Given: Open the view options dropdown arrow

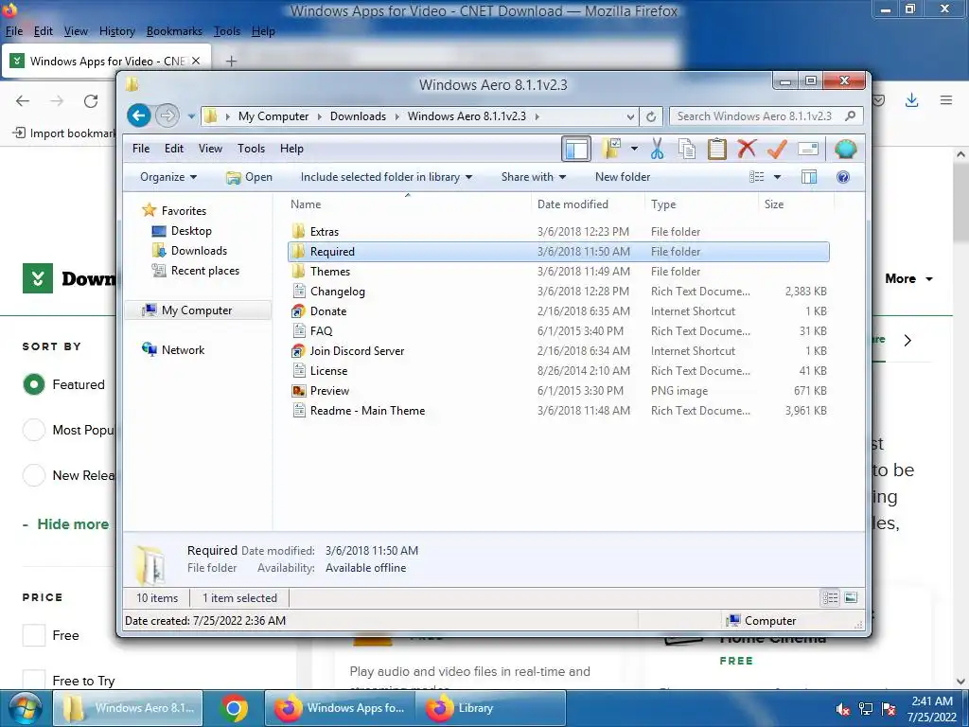Looking at the screenshot, I should click(778, 177).
